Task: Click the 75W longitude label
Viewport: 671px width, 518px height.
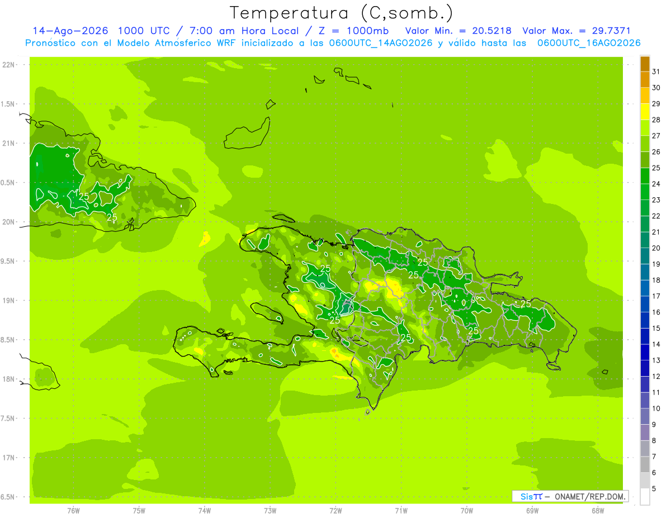Action: (x=139, y=511)
